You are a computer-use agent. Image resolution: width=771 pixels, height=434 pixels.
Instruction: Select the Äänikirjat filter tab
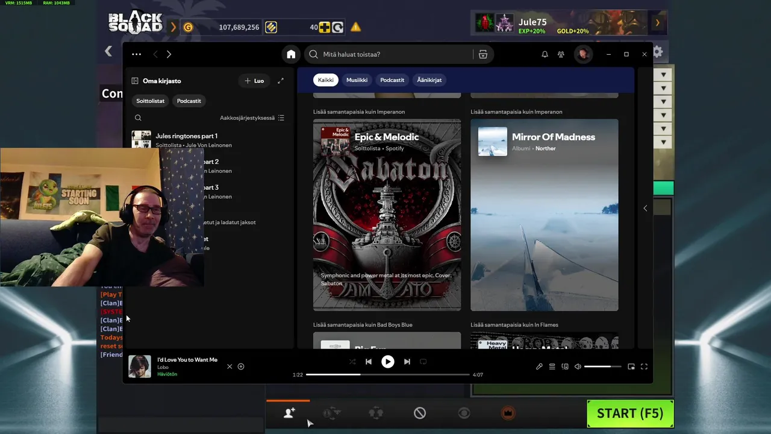(x=429, y=80)
